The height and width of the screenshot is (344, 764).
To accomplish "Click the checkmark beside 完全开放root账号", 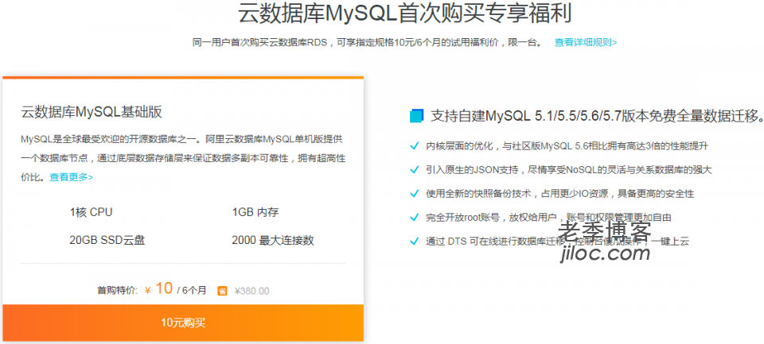I will (x=415, y=217).
